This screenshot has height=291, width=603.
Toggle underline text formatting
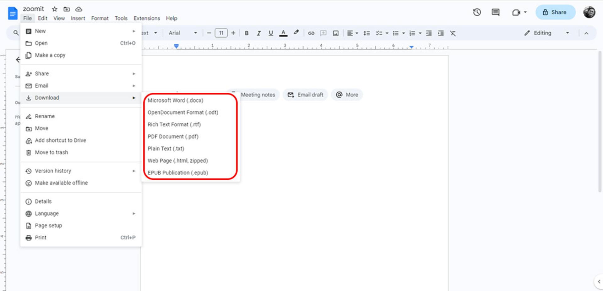pyautogui.click(x=271, y=33)
